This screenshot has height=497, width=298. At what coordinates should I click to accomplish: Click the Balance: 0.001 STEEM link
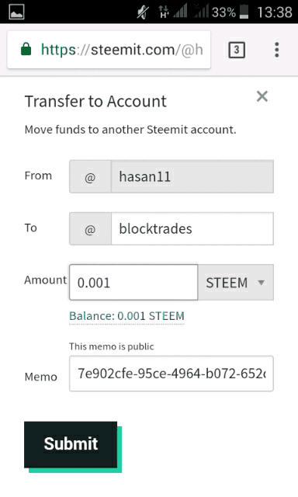126,316
